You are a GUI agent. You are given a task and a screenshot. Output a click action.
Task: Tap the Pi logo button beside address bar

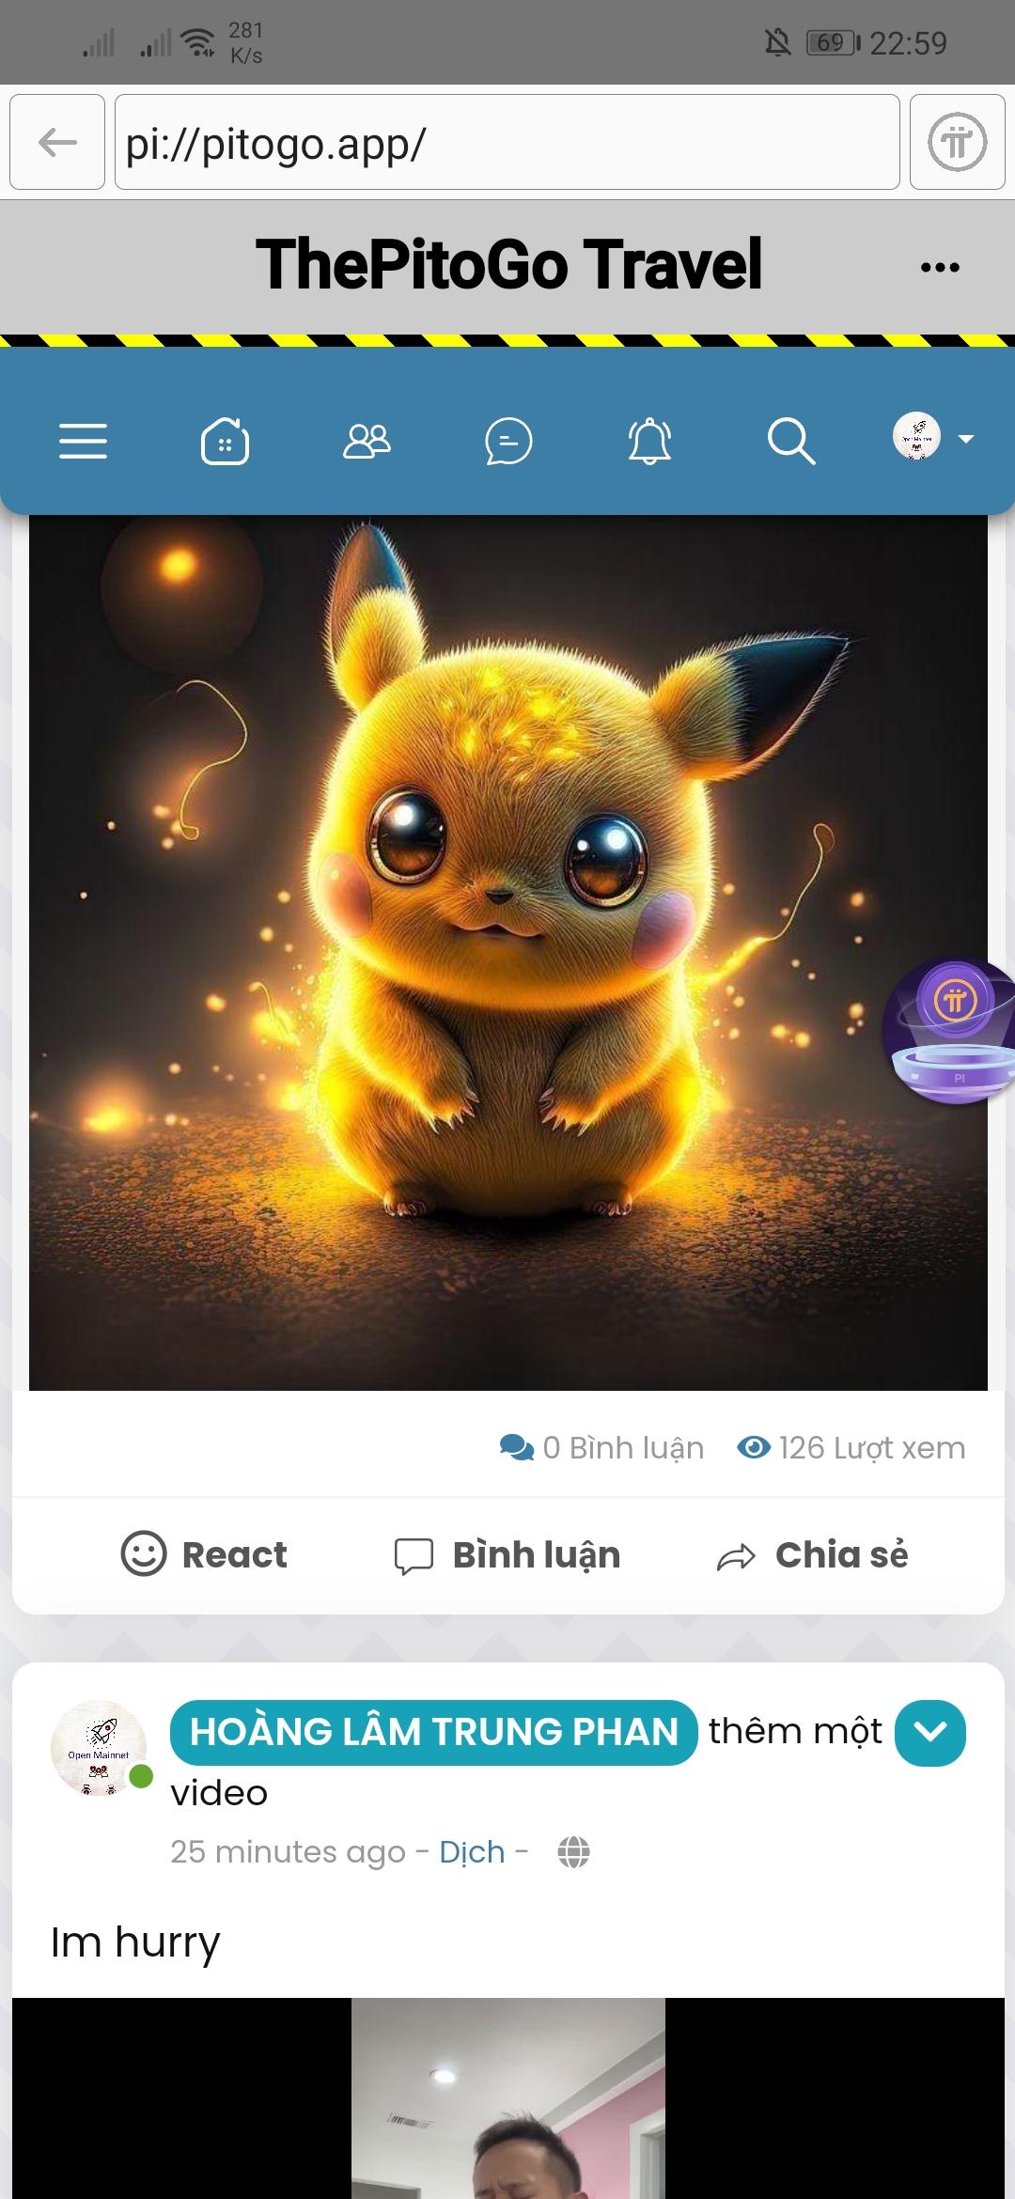click(957, 142)
